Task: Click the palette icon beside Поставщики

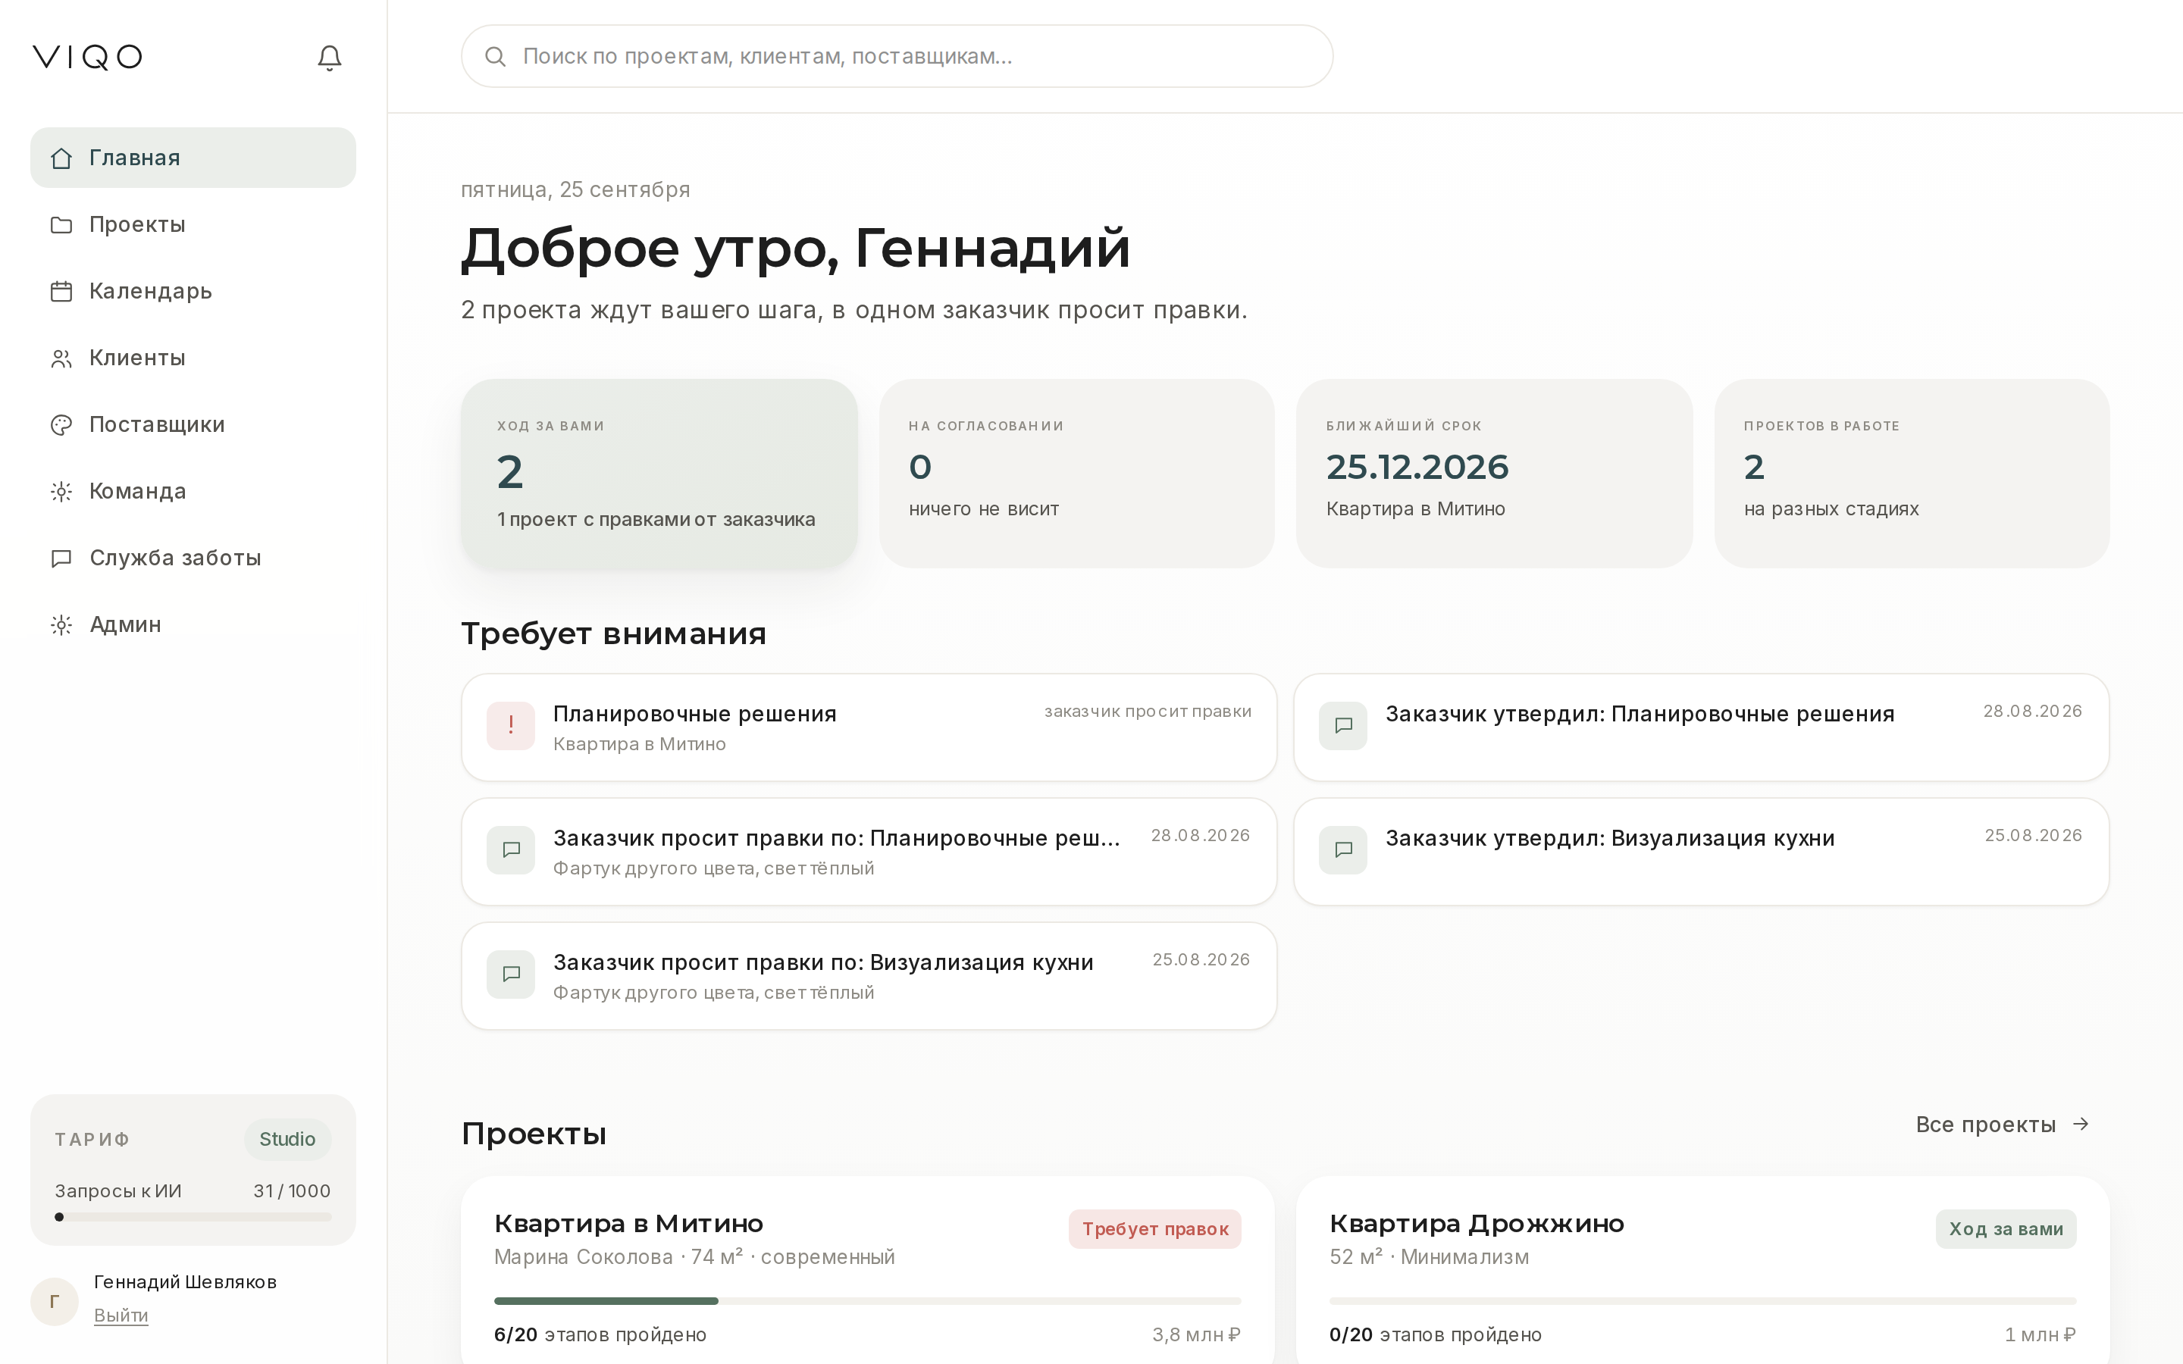Action: click(61, 425)
